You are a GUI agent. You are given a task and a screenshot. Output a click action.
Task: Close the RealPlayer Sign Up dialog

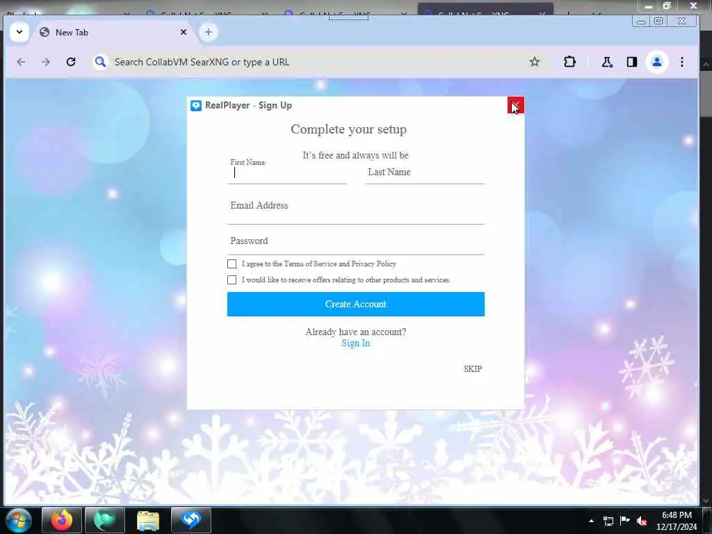tap(516, 105)
